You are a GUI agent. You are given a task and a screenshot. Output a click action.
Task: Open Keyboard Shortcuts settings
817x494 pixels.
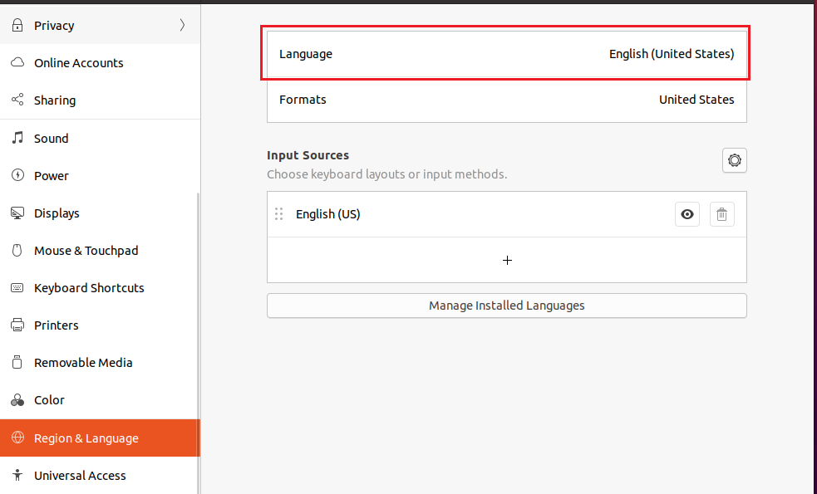coord(89,288)
